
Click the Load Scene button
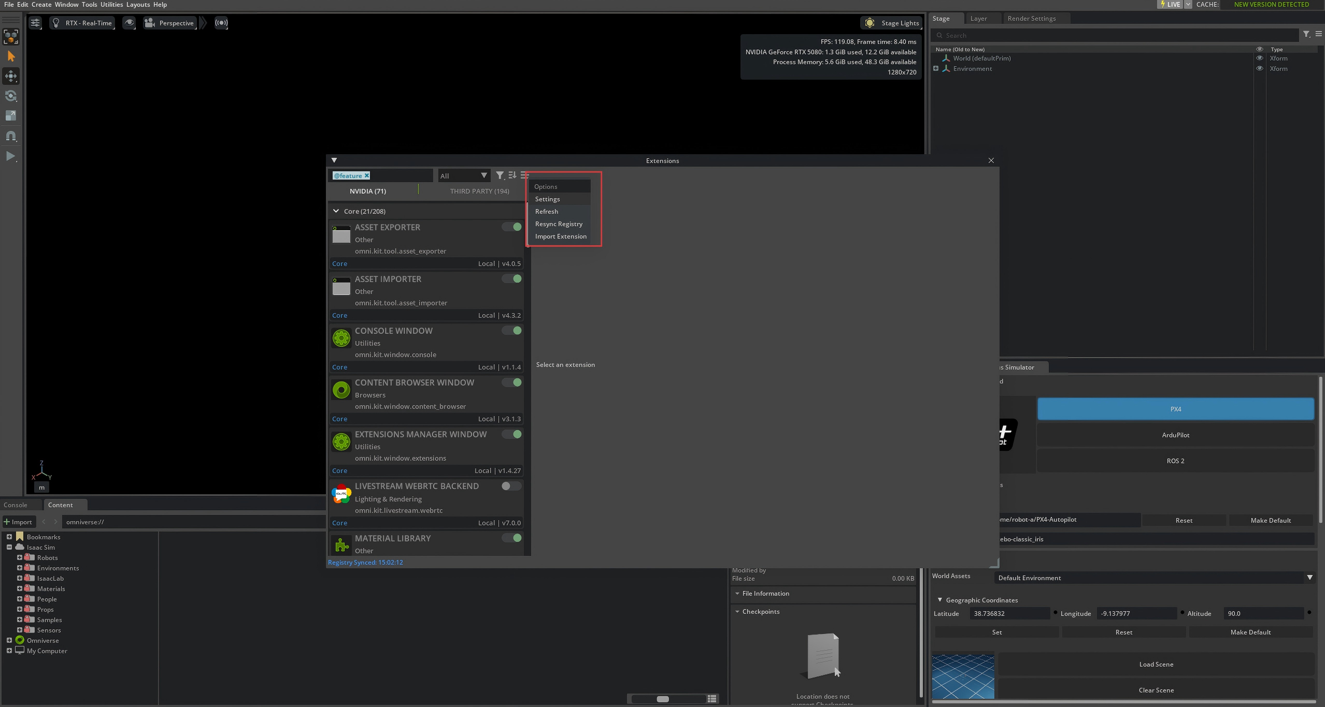(1156, 664)
